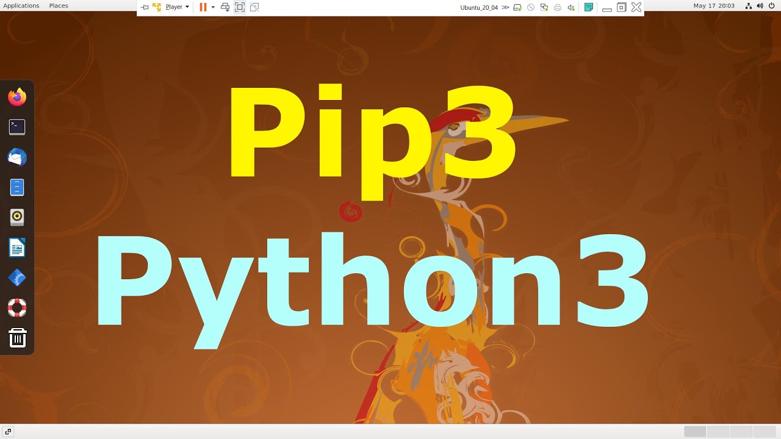Screen dimensions: 781x439
Task: Click the printer device icon
Action: click(x=558, y=7)
